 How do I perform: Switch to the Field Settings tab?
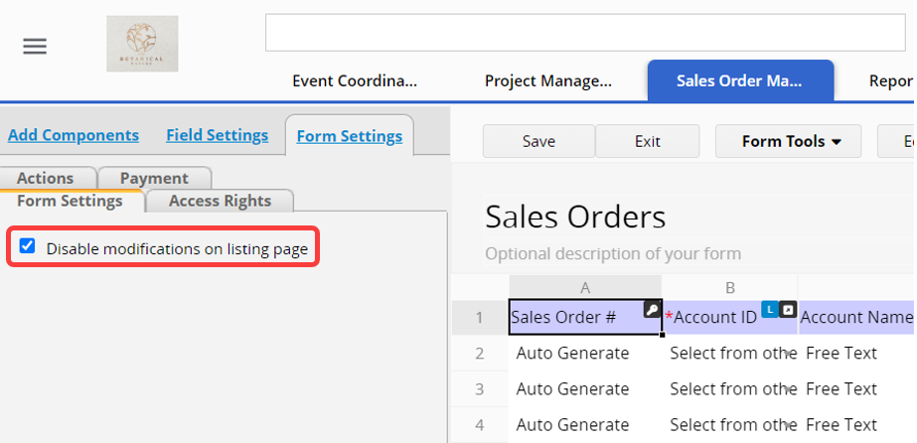coord(217,135)
